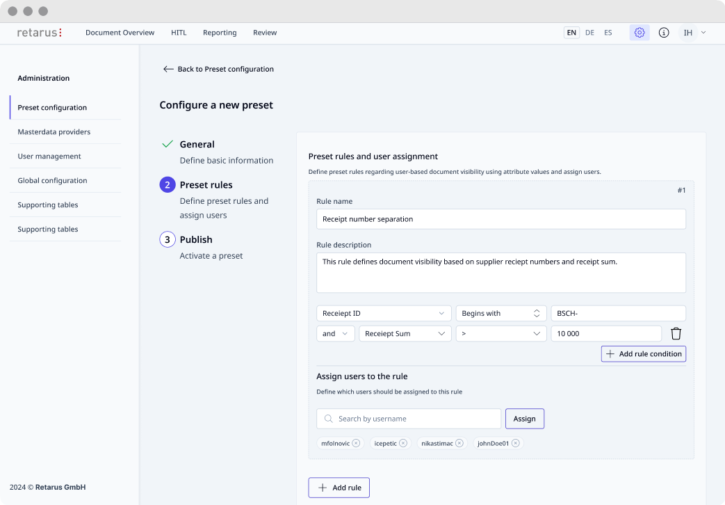Click the Add rule button
This screenshot has height=505, width=725.
339,488
